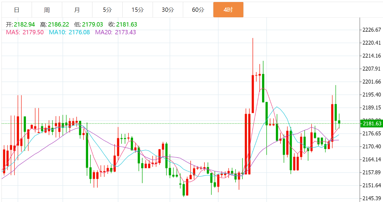383x202 pixels.
Task: Click the 2145.39 price axis label
Action: click(371, 198)
